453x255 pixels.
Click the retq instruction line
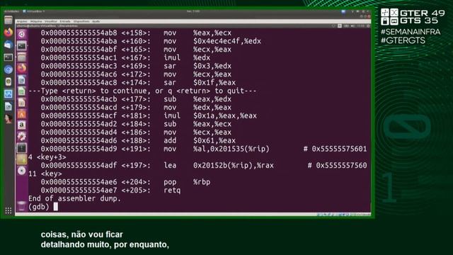tap(110, 191)
